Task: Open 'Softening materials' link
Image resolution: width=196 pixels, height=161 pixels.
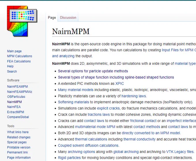Action: [x=73, y=102]
